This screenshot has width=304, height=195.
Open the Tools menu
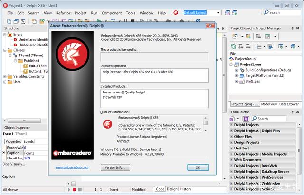131,13
